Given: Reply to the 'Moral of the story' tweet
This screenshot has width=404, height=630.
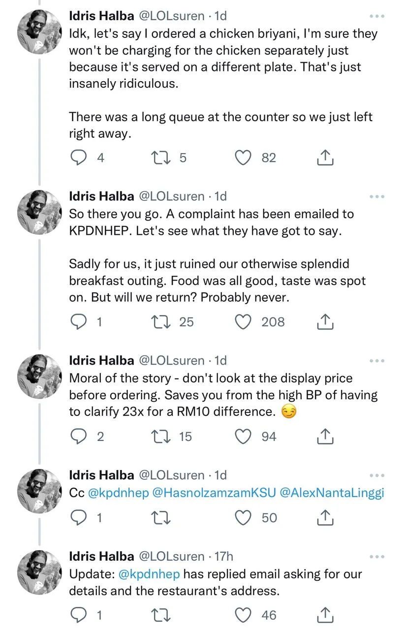Looking at the screenshot, I should pos(79,437).
